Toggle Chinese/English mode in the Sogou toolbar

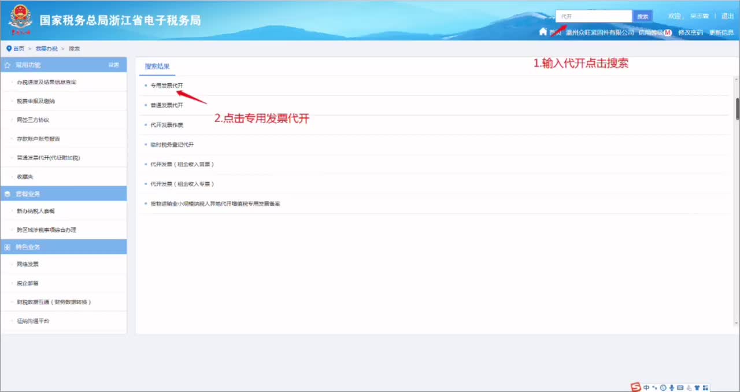click(646, 387)
